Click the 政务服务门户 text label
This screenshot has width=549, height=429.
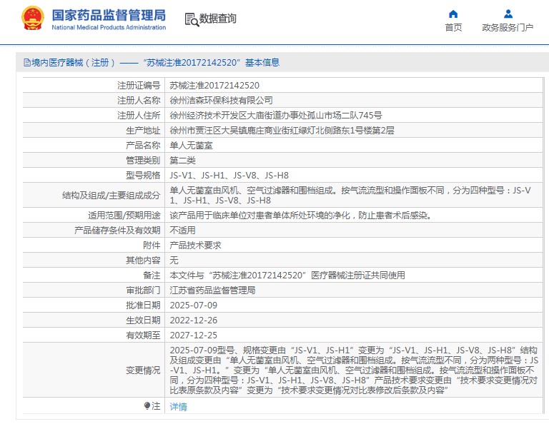click(508, 27)
